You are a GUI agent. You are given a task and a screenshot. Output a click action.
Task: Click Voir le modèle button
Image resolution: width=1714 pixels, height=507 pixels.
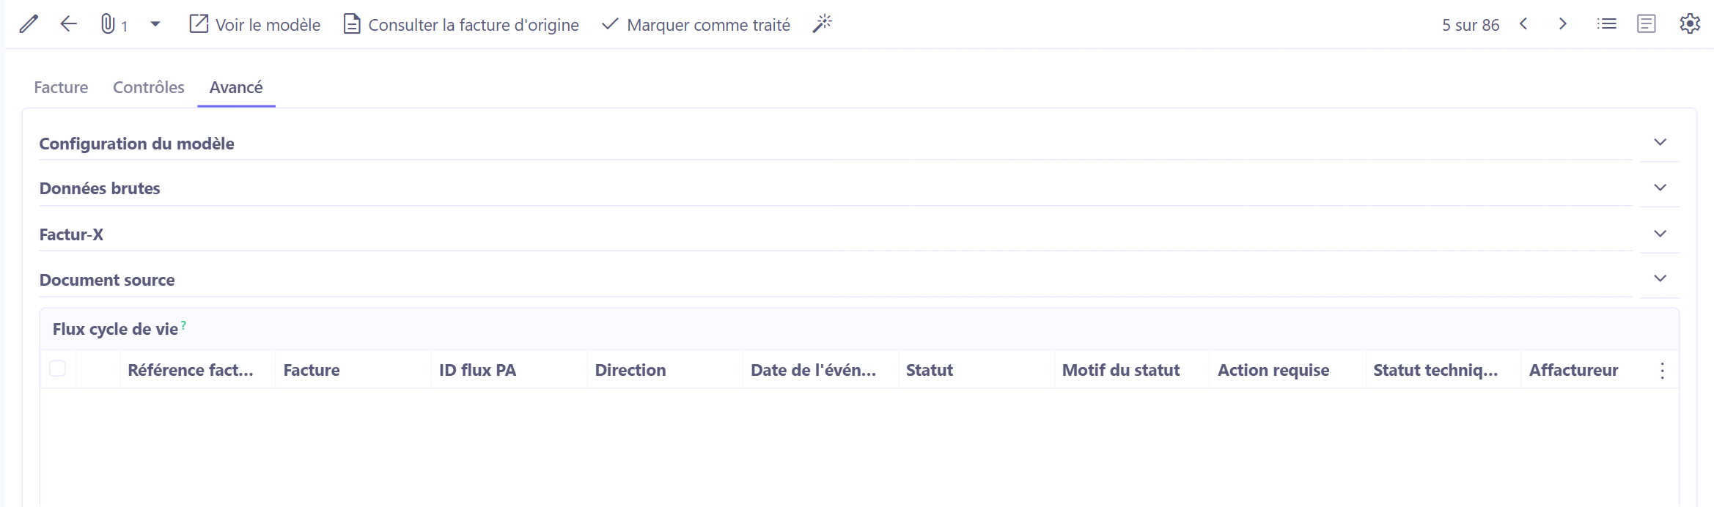(254, 25)
